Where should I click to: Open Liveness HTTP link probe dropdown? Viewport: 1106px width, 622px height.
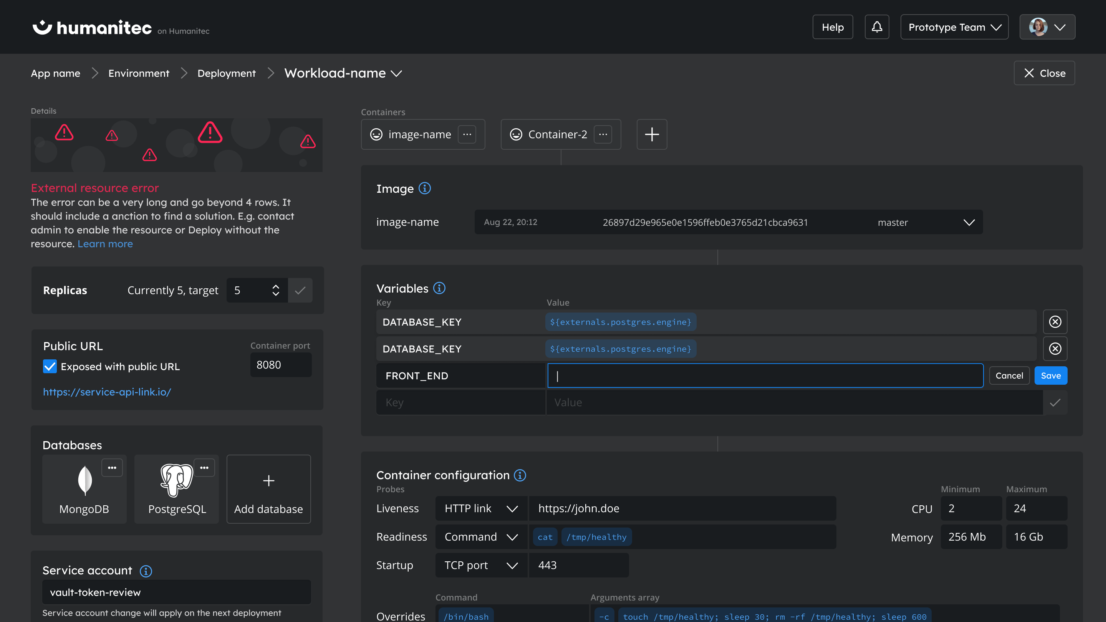480,508
